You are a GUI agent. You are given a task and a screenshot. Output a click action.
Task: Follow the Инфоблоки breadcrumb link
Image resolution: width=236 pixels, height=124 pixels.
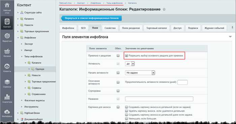coord(95,3)
